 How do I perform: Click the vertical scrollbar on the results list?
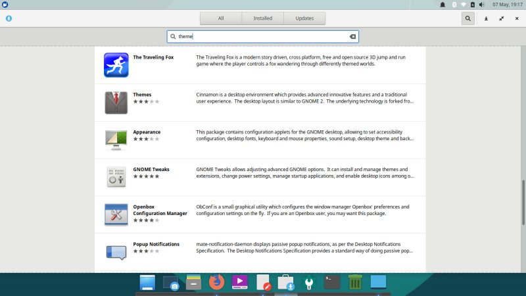[523, 203]
